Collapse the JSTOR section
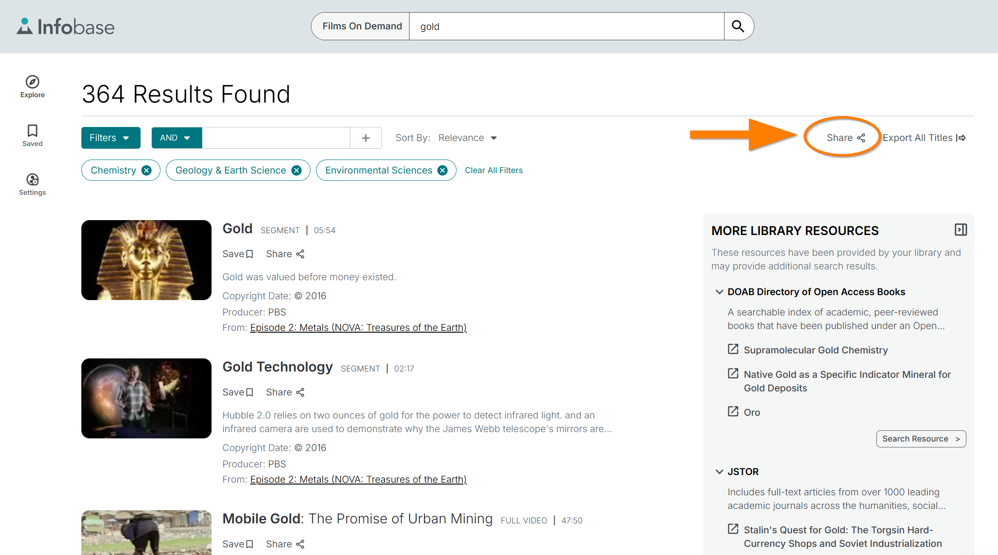This screenshot has width=998, height=555. [720, 472]
